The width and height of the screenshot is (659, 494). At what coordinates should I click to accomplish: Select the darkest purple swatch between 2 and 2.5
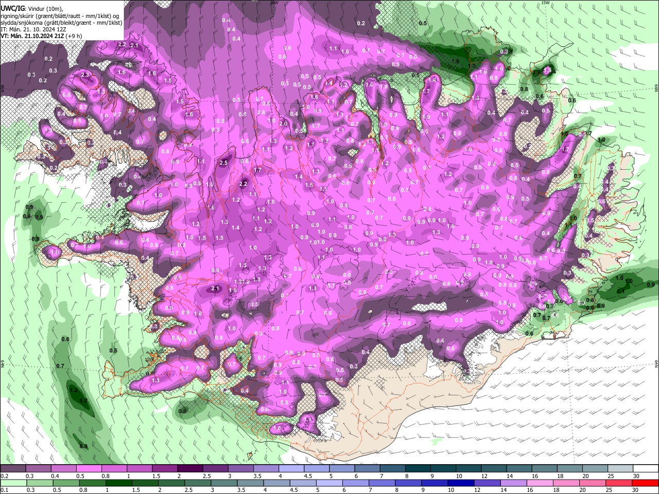190,469
